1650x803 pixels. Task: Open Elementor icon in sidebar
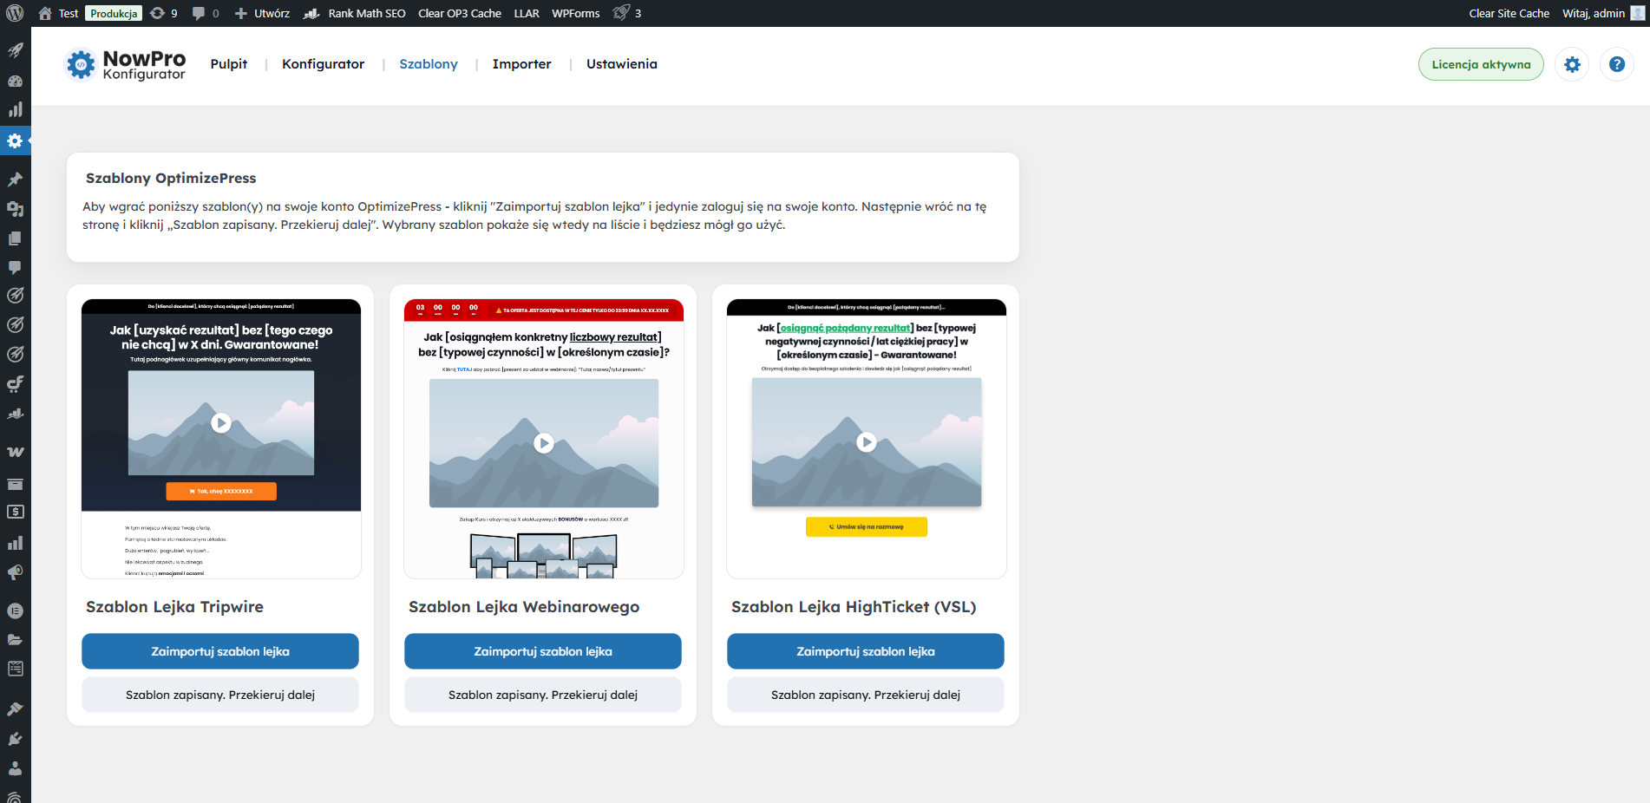pyautogui.click(x=15, y=610)
